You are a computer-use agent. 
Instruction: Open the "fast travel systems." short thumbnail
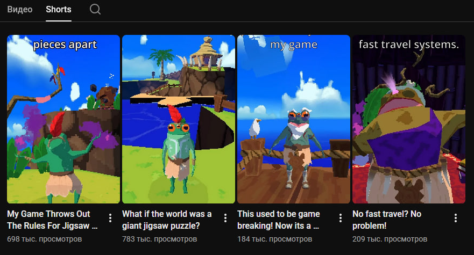[x=409, y=119]
